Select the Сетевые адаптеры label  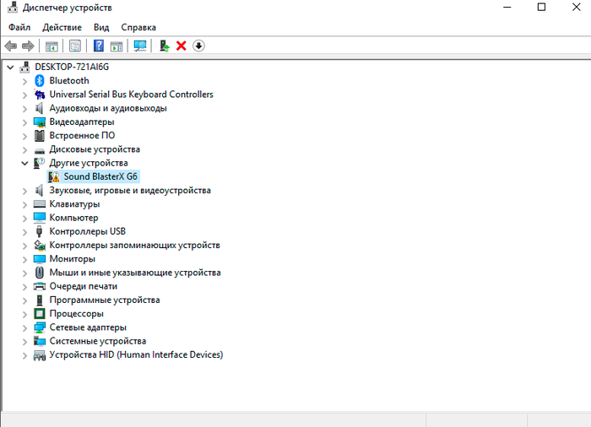point(88,327)
